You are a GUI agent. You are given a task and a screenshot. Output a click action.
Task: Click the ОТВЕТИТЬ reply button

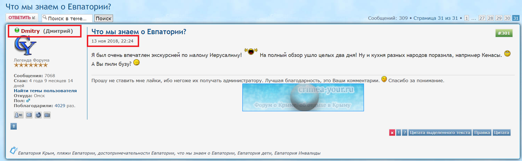pyautogui.click(x=22, y=17)
